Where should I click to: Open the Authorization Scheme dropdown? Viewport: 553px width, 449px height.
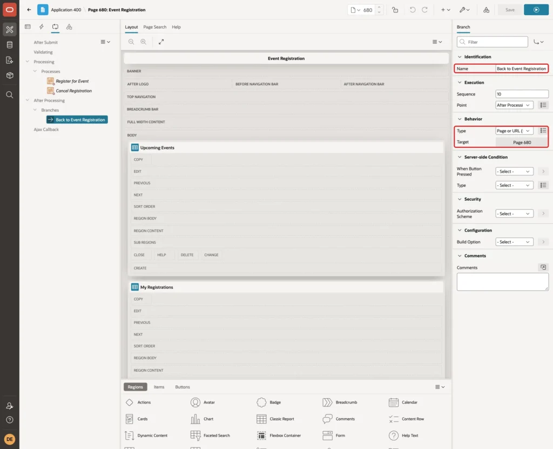tap(514, 214)
